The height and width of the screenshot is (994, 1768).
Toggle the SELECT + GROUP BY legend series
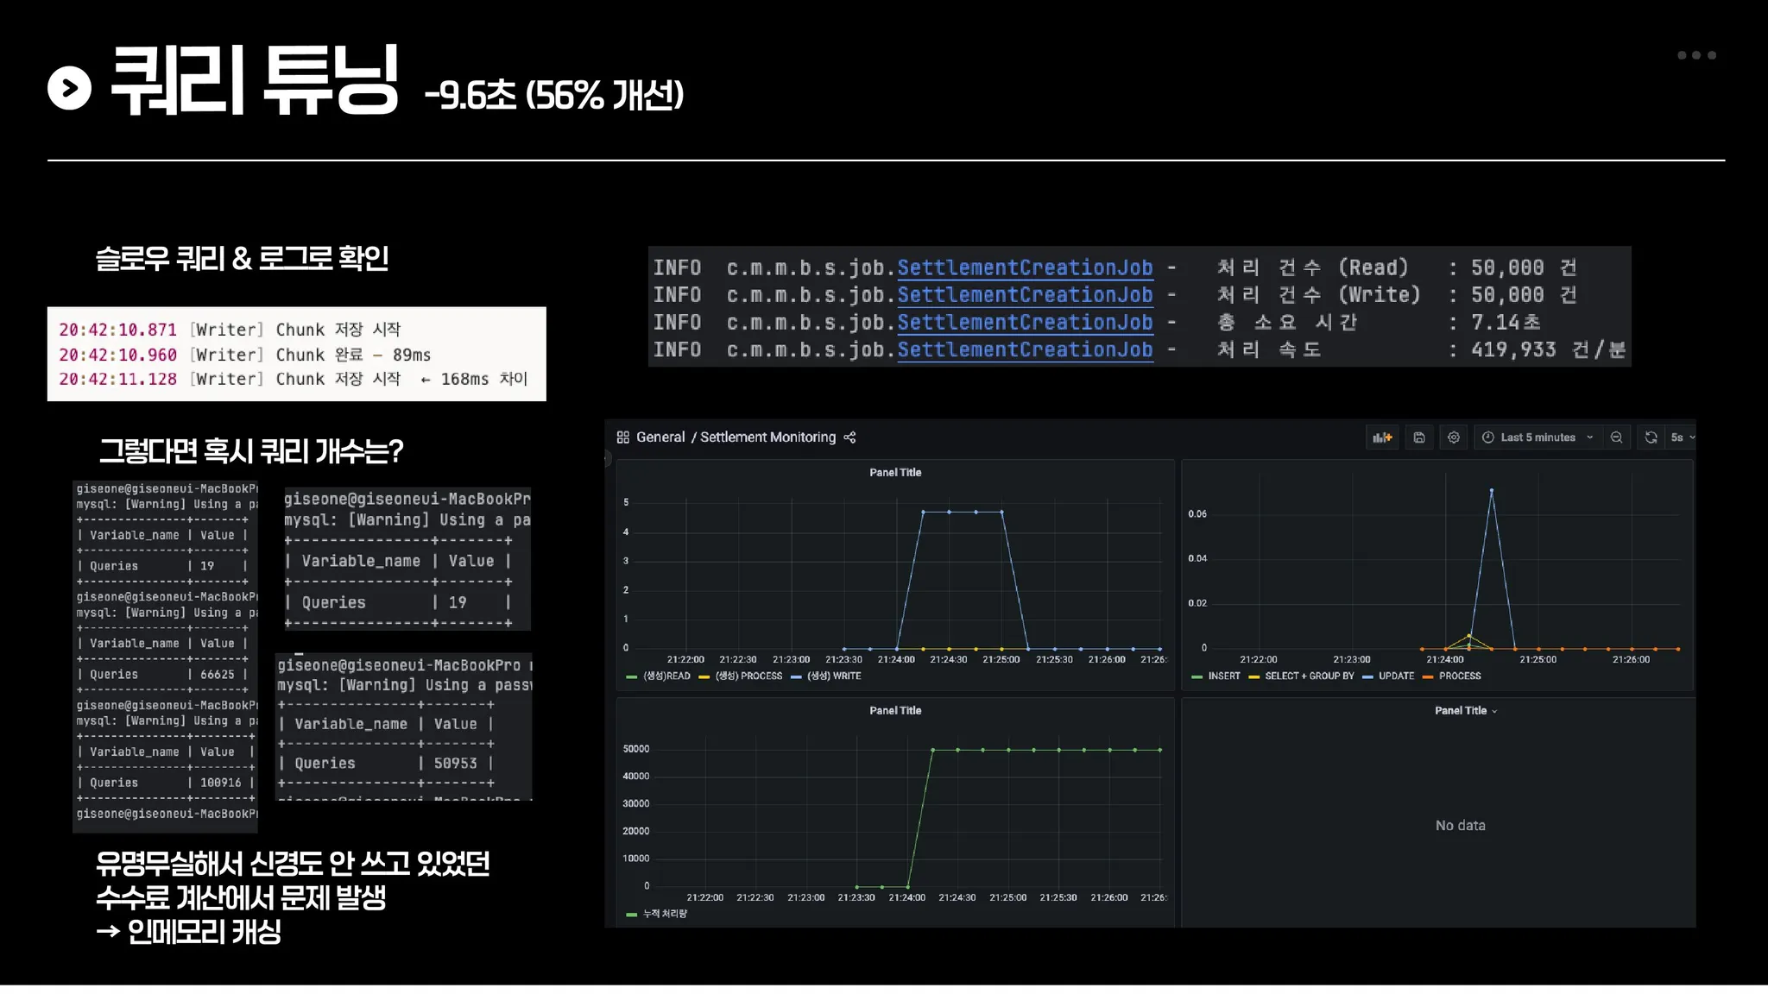tap(1309, 676)
